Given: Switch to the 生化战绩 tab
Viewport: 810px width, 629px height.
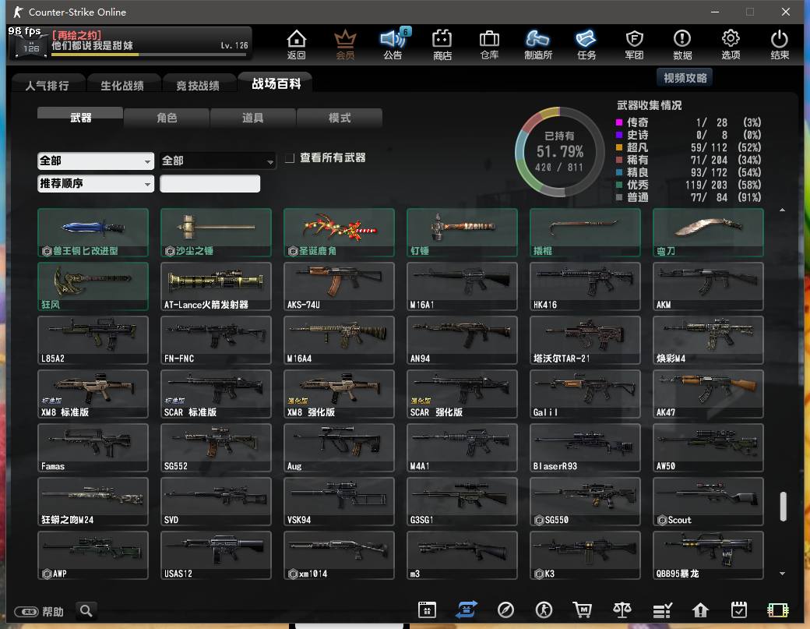Looking at the screenshot, I should tap(122, 85).
